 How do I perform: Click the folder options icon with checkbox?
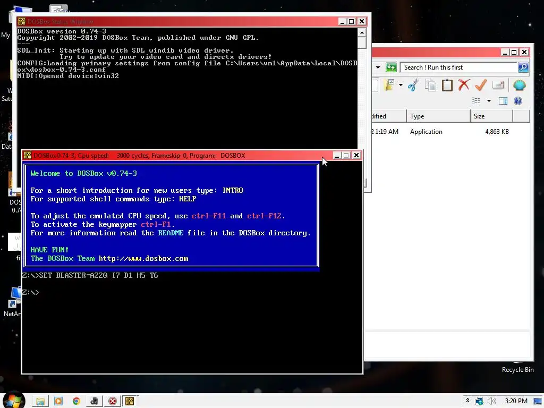pyautogui.click(x=389, y=85)
